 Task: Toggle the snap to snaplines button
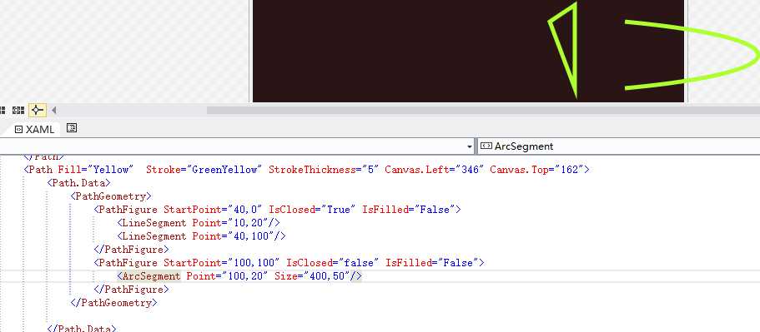(x=38, y=110)
